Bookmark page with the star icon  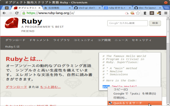tap(138, 13)
